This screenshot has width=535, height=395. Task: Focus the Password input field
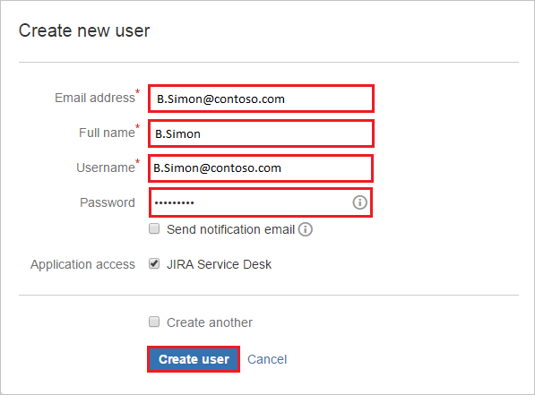[261, 202]
